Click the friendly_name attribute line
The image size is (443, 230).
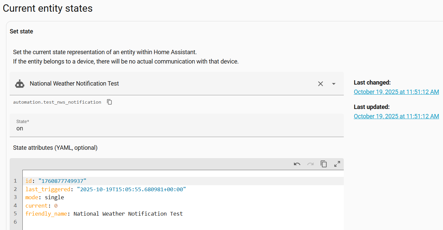coord(104,214)
